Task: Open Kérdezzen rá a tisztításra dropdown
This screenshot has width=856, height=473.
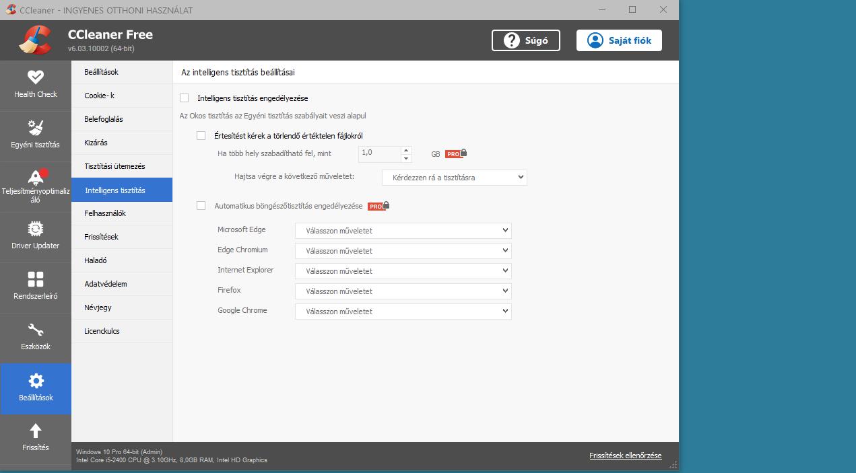Action: pos(454,177)
